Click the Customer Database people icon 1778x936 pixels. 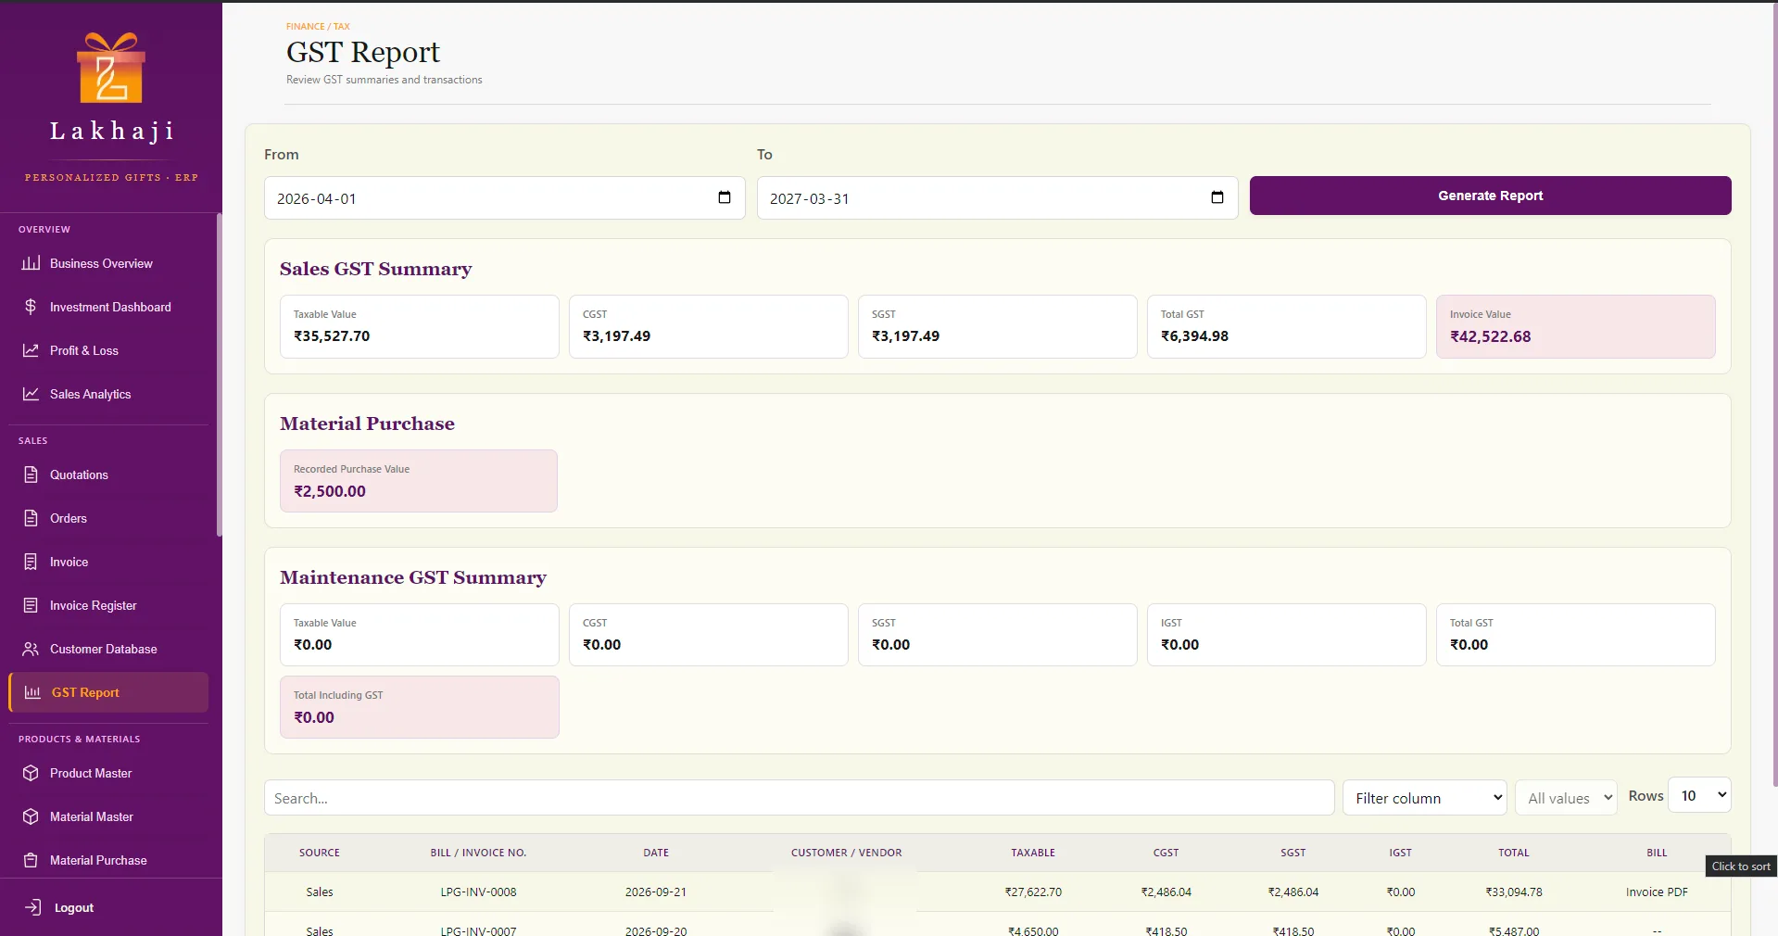(x=31, y=649)
